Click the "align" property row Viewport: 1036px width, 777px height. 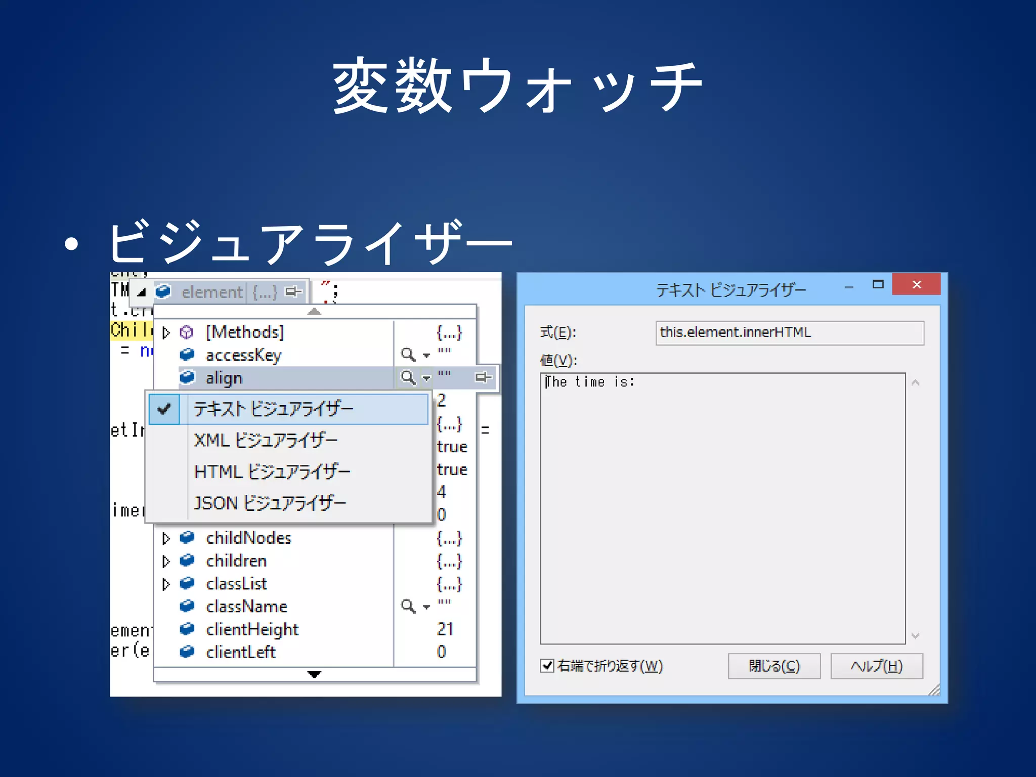coord(326,377)
